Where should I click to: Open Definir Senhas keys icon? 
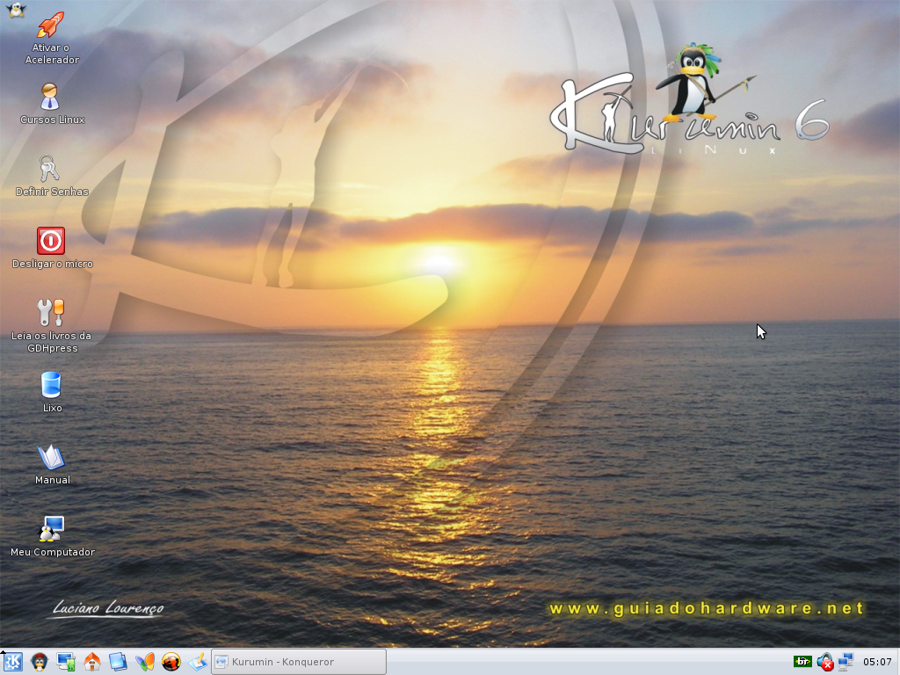[50, 169]
